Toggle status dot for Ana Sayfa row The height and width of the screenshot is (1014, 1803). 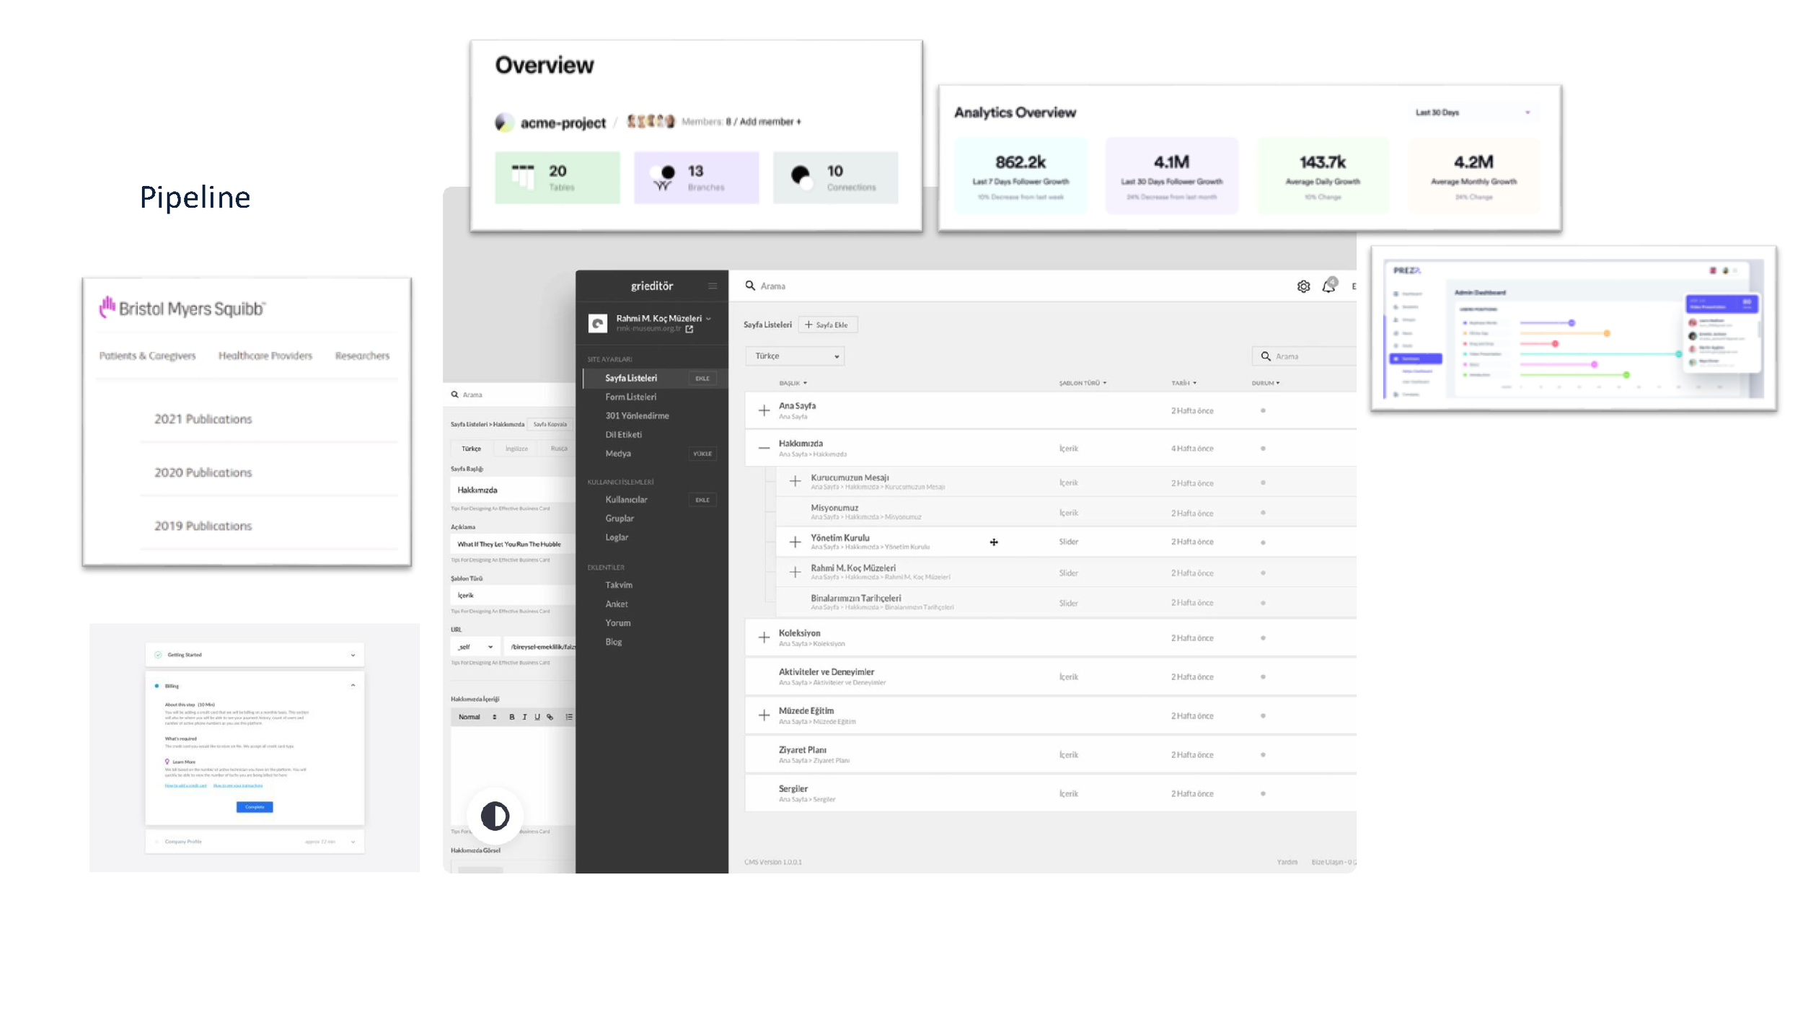(1263, 410)
